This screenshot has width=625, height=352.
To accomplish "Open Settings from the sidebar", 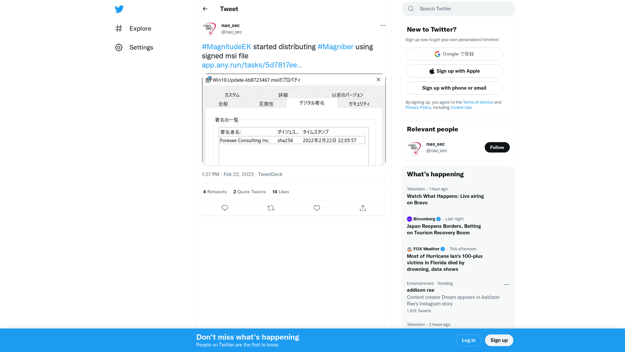I will pos(134,47).
